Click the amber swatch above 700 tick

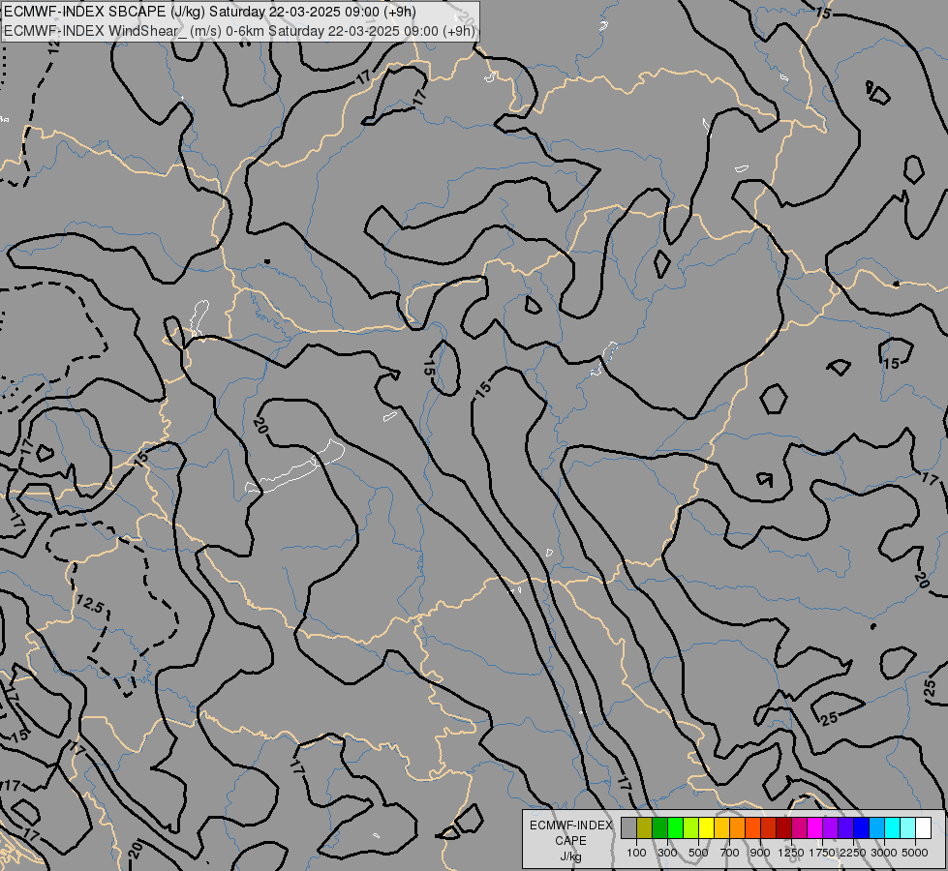click(x=721, y=827)
